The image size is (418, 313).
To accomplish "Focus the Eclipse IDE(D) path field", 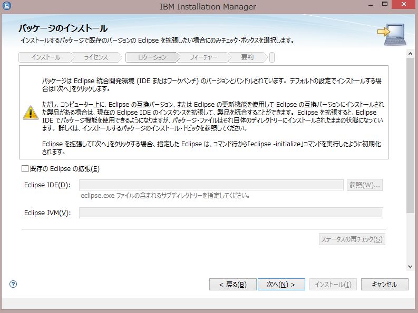I will [211, 185].
